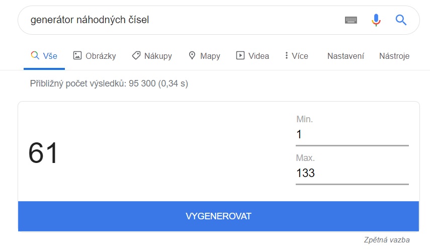Screen dimensions: 430x251
Task: Click the Min. label text
Action: 304,119
